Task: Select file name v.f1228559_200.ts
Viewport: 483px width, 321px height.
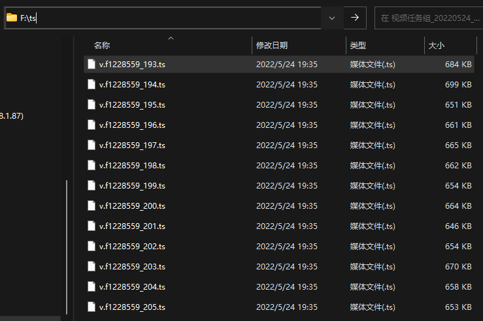Action: (x=132, y=206)
